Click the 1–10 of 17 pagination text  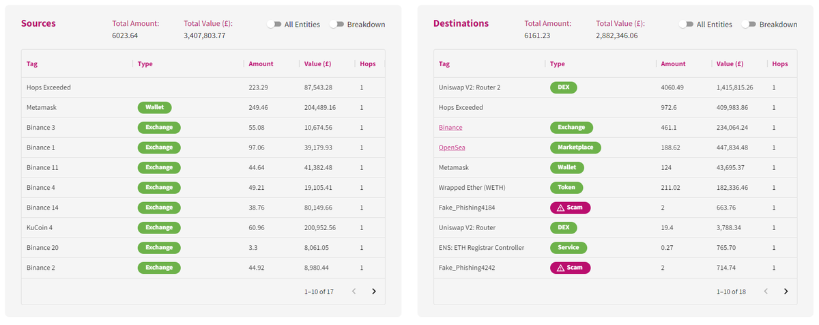319,292
